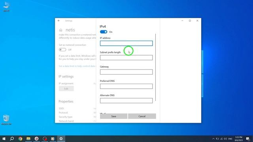Click the IP address input field

(x=126, y=43)
